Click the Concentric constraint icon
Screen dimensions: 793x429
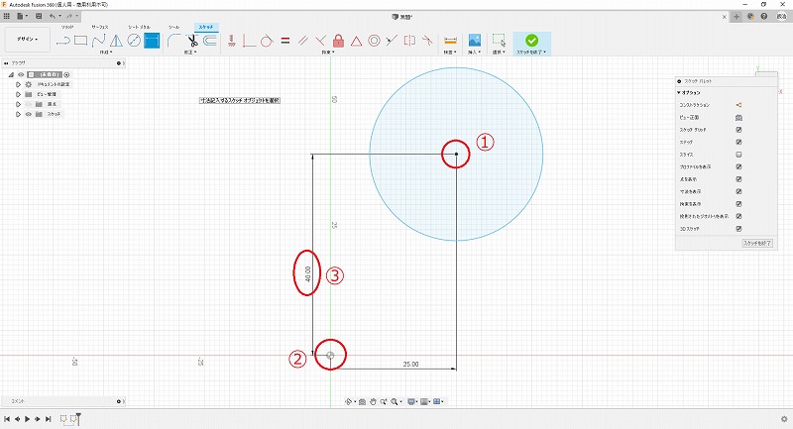click(374, 41)
